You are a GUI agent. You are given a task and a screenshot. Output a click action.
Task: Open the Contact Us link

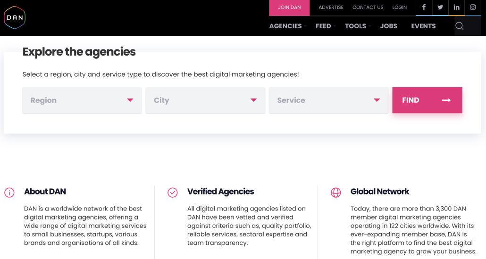(368, 8)
